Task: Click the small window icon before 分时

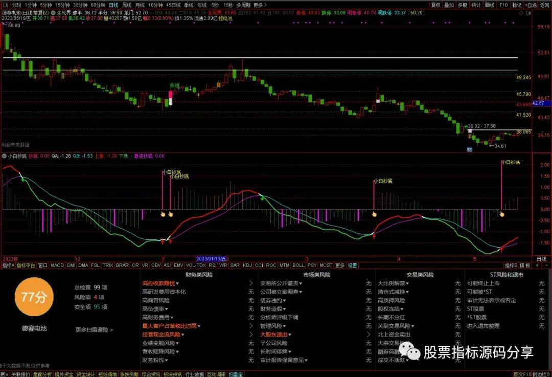Action: tap(6, 5)
